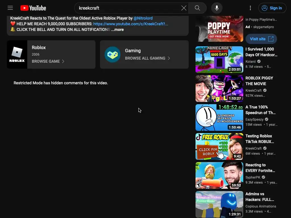The width and height of the screenshot is (291, 218).
Task: Open the Kolanii channel name
Action: pyautogui.click(x=251, y=62)
